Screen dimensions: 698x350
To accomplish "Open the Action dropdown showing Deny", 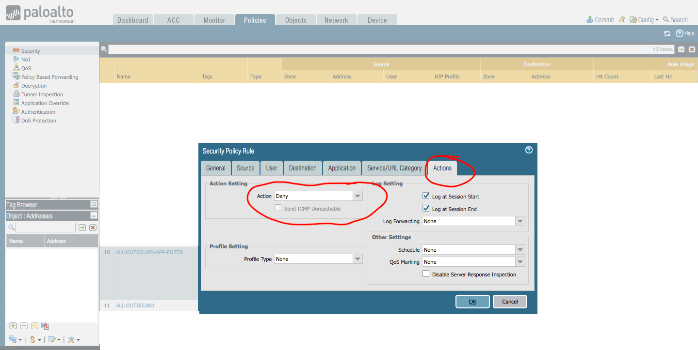I will [357, 196].
